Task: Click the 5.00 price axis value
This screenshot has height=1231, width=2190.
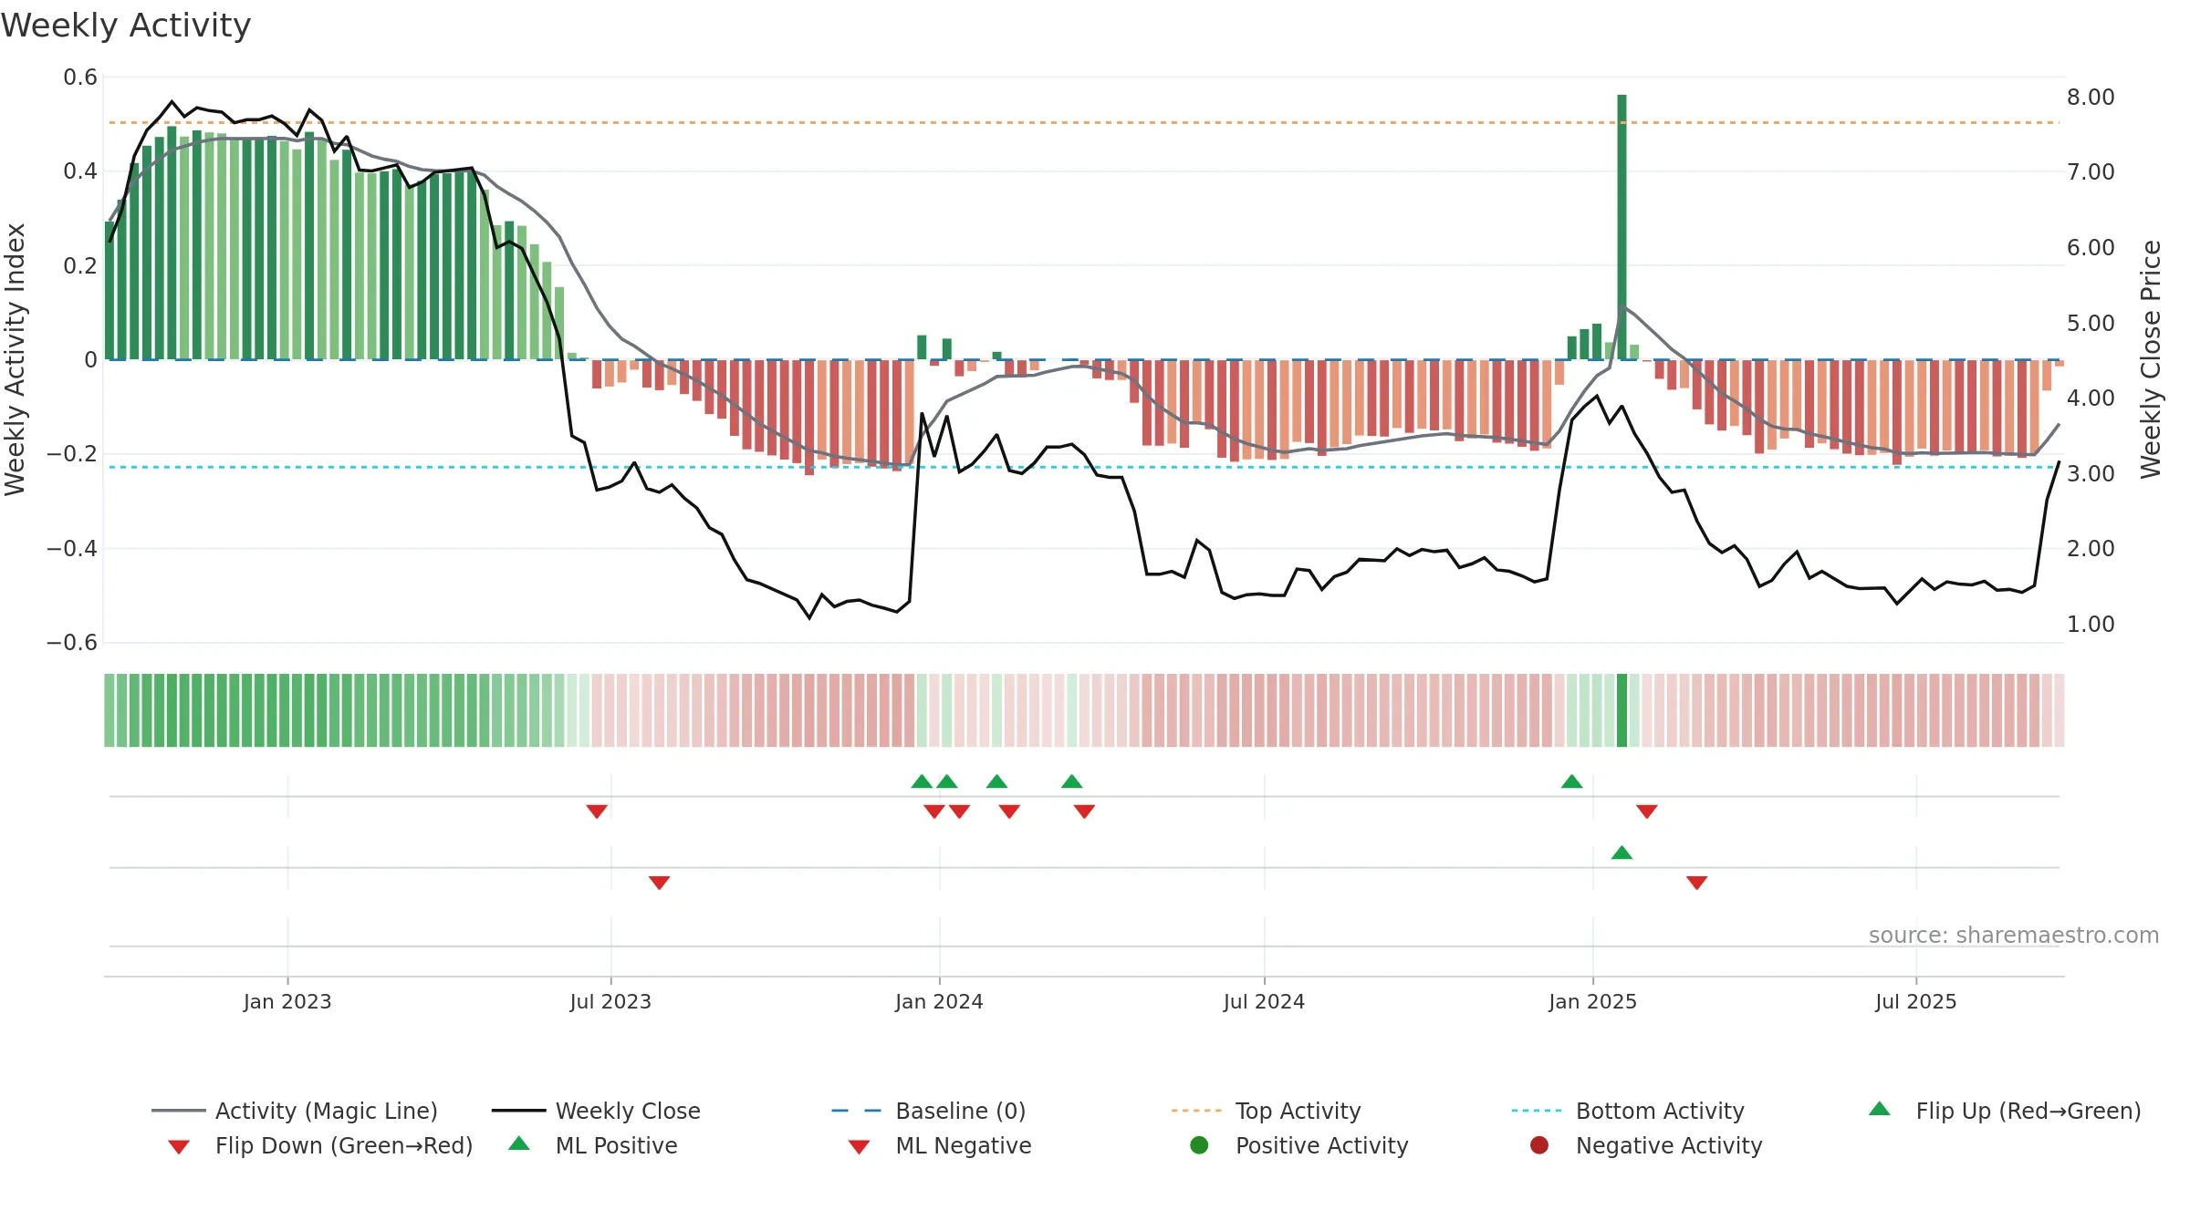Action: pos(2091,323)
